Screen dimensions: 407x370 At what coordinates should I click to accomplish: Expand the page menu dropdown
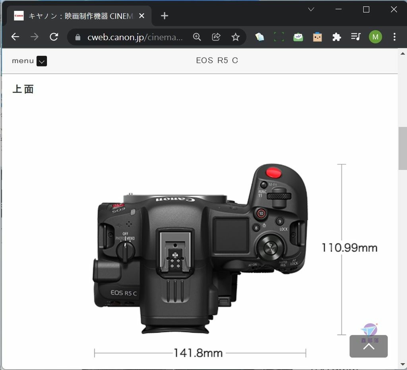[x=41, y=61]
